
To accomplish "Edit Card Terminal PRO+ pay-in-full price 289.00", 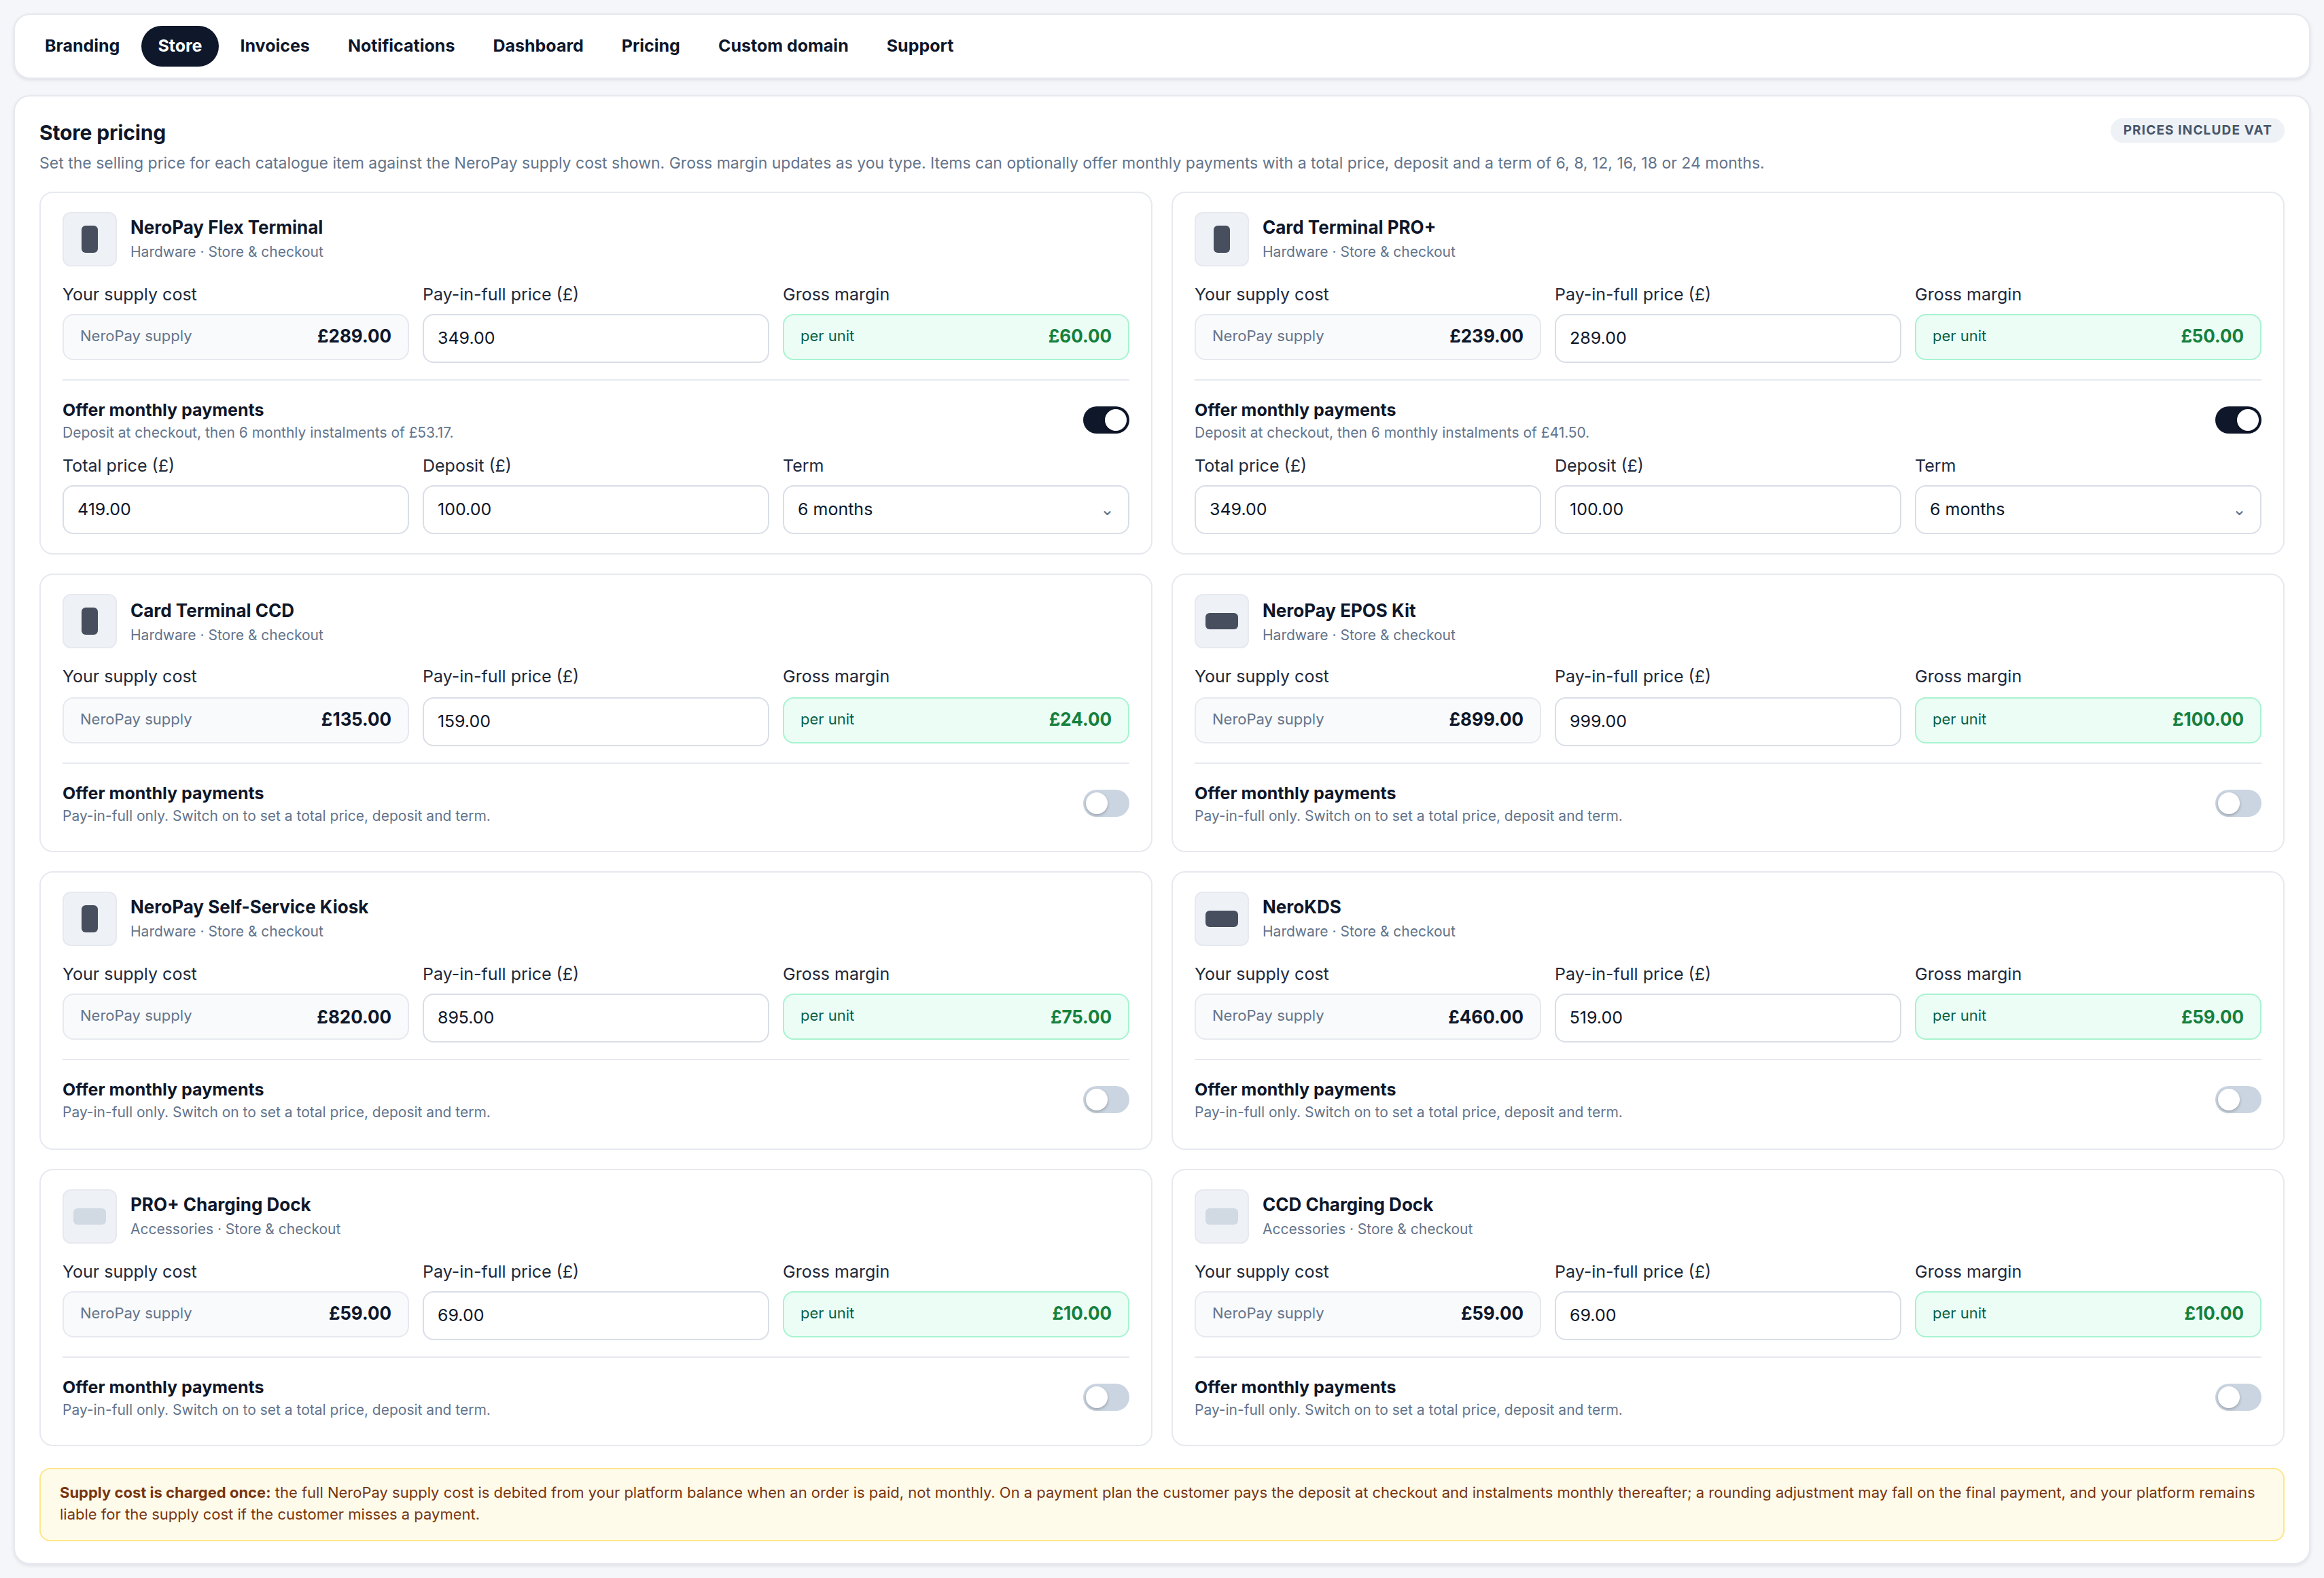I will (x=1727, y=338).
